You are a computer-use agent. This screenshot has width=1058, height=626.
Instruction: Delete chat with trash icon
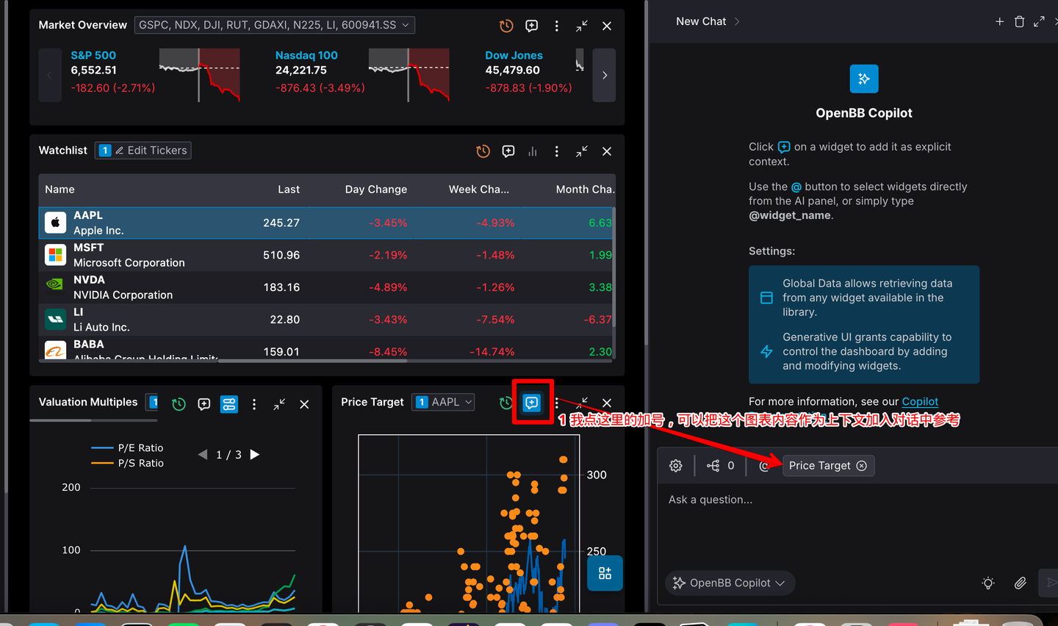point(1019,21)
